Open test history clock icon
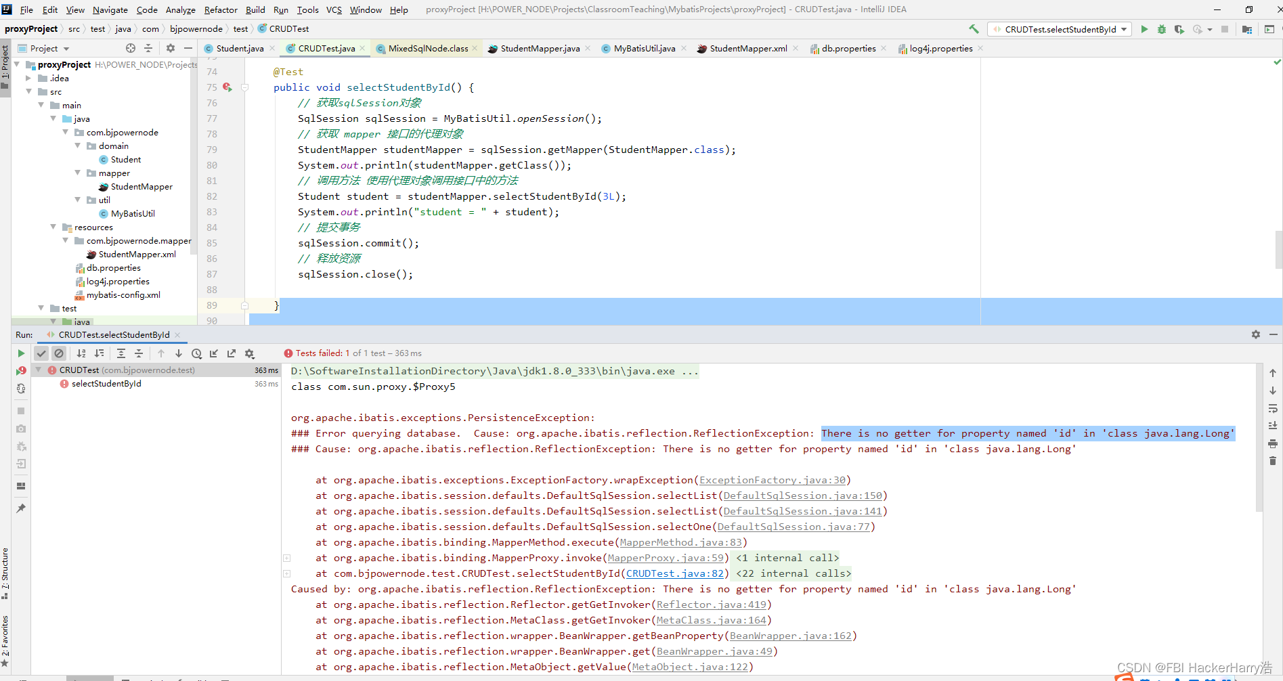Screen dimensions: 1283x681 196,353
